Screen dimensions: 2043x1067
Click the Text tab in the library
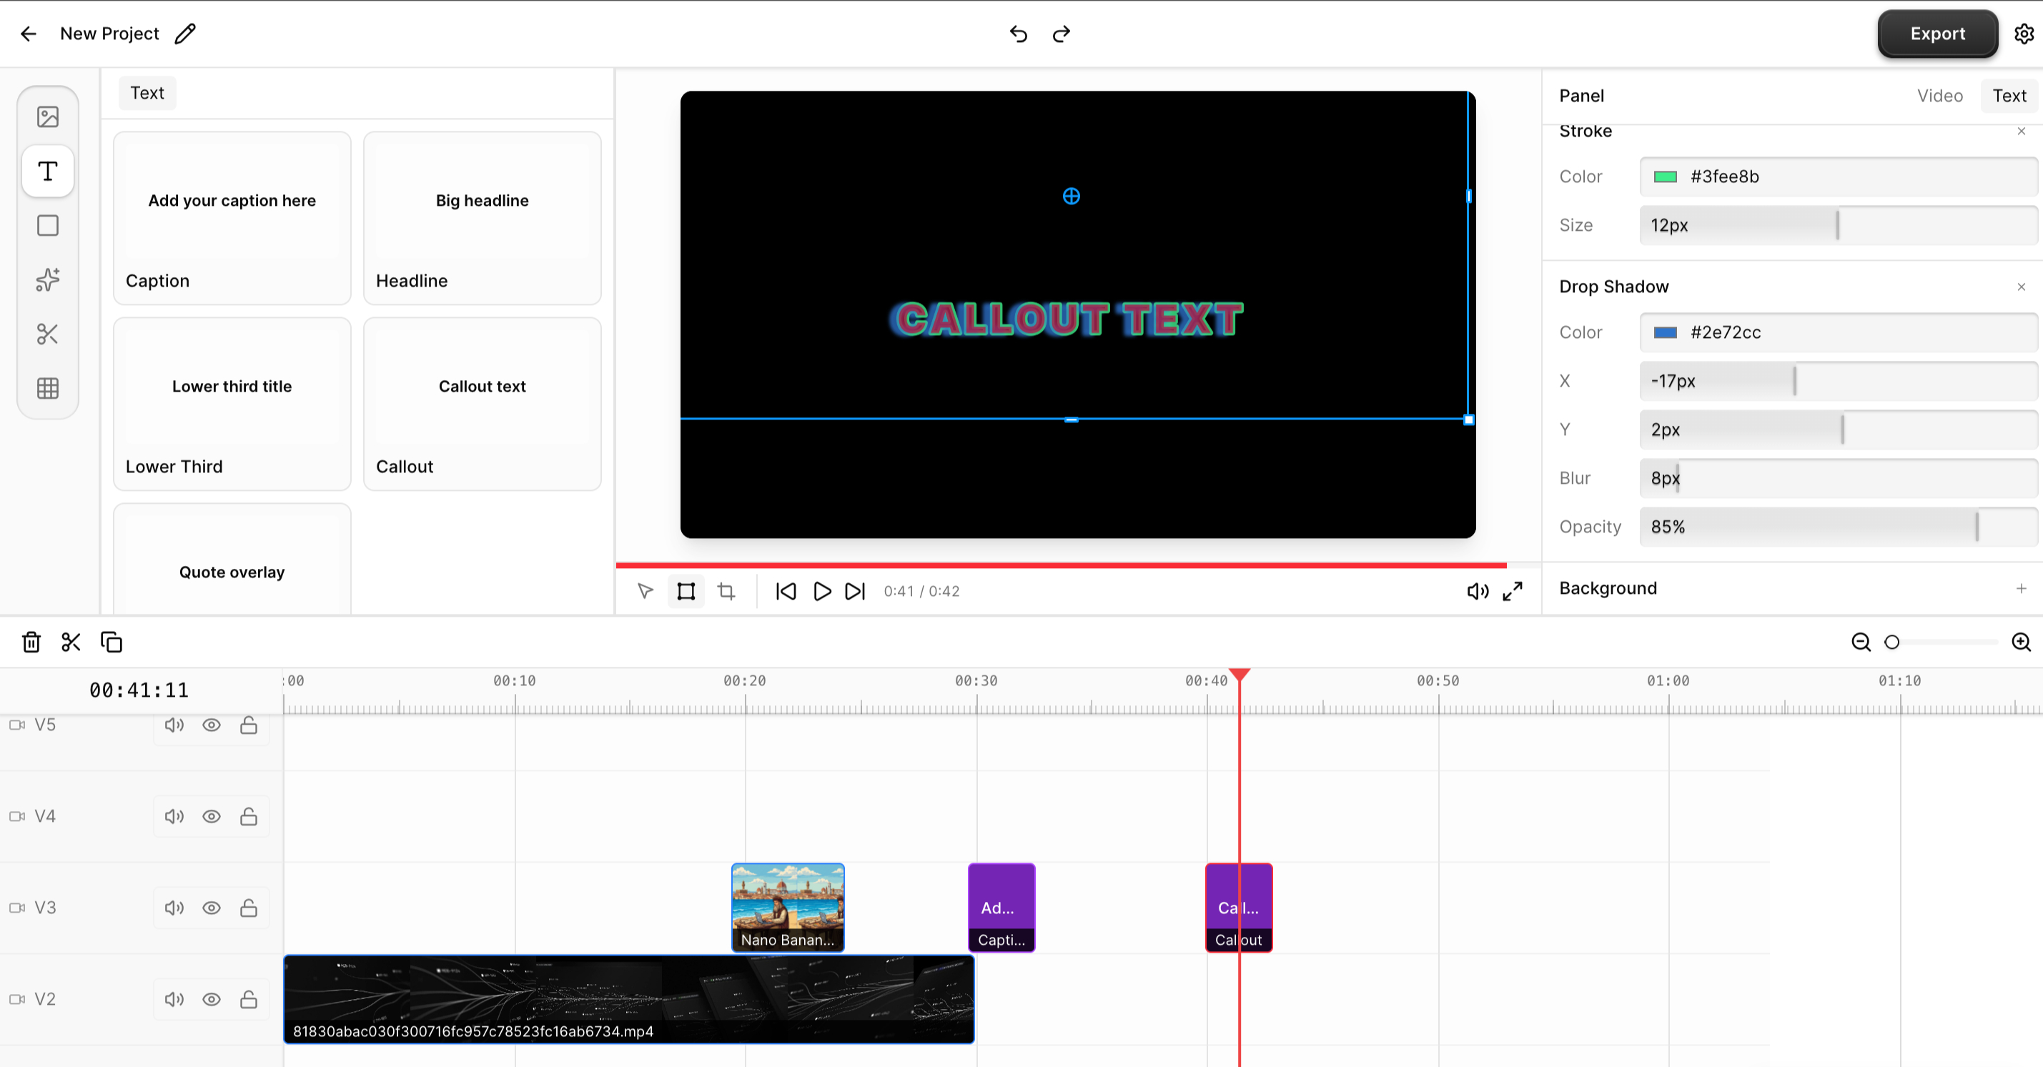pos(147,93)
